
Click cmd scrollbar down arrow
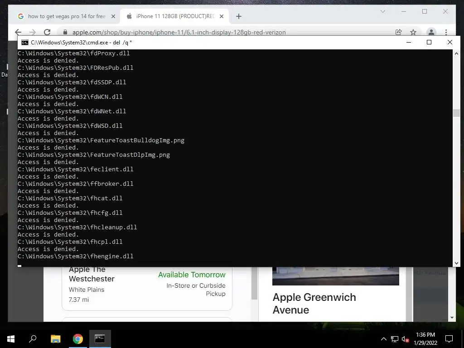pos(456,263)
